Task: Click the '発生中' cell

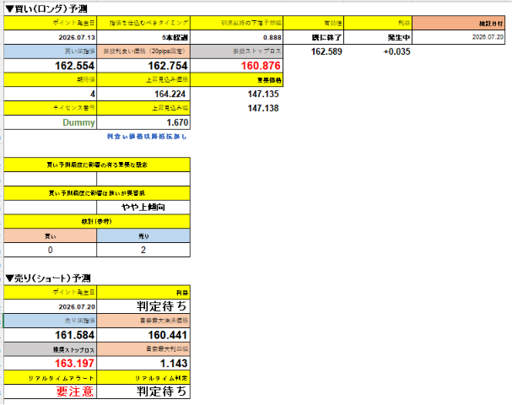Action: pyautogui.click(x=378, y=37)
